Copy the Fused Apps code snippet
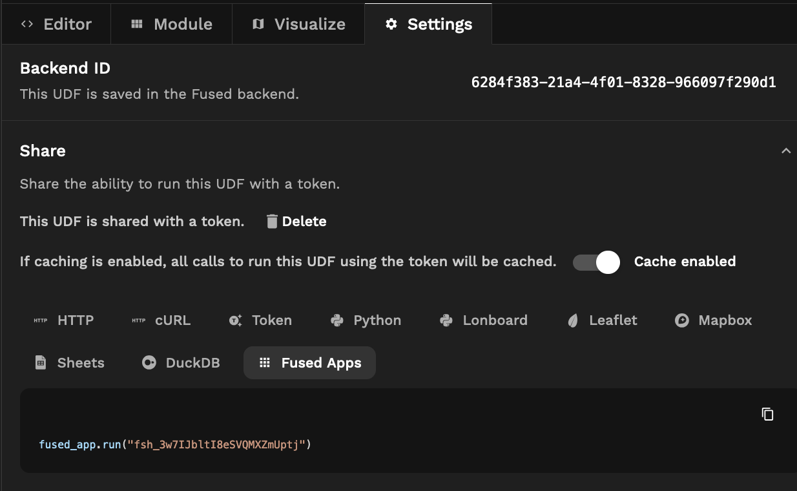Viewport: 797px width, 491px height. 767,414
